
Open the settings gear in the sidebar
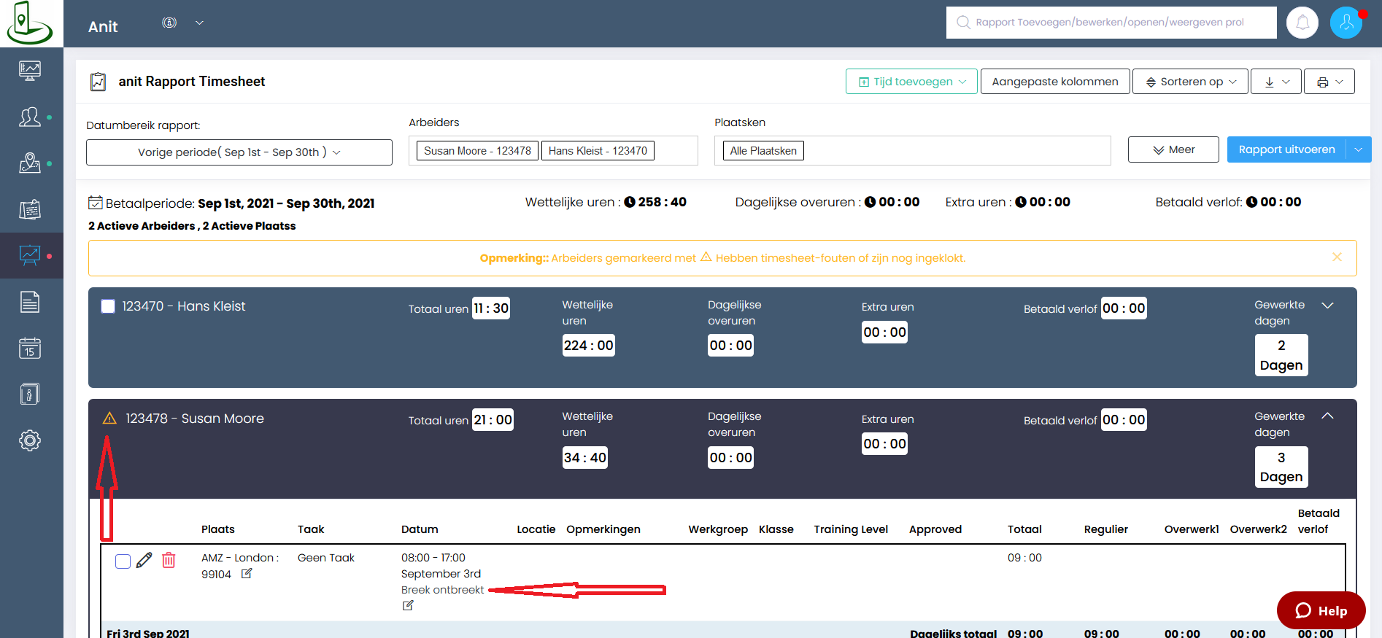point(30,440)
